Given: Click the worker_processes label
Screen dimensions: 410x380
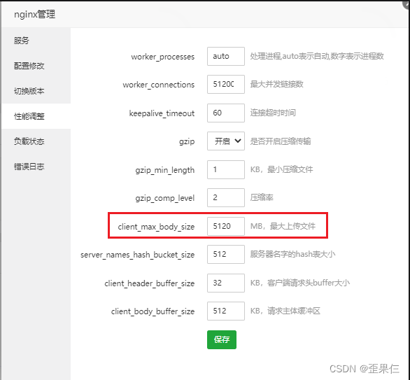Looking at the screenshot, I should [162, 57].
